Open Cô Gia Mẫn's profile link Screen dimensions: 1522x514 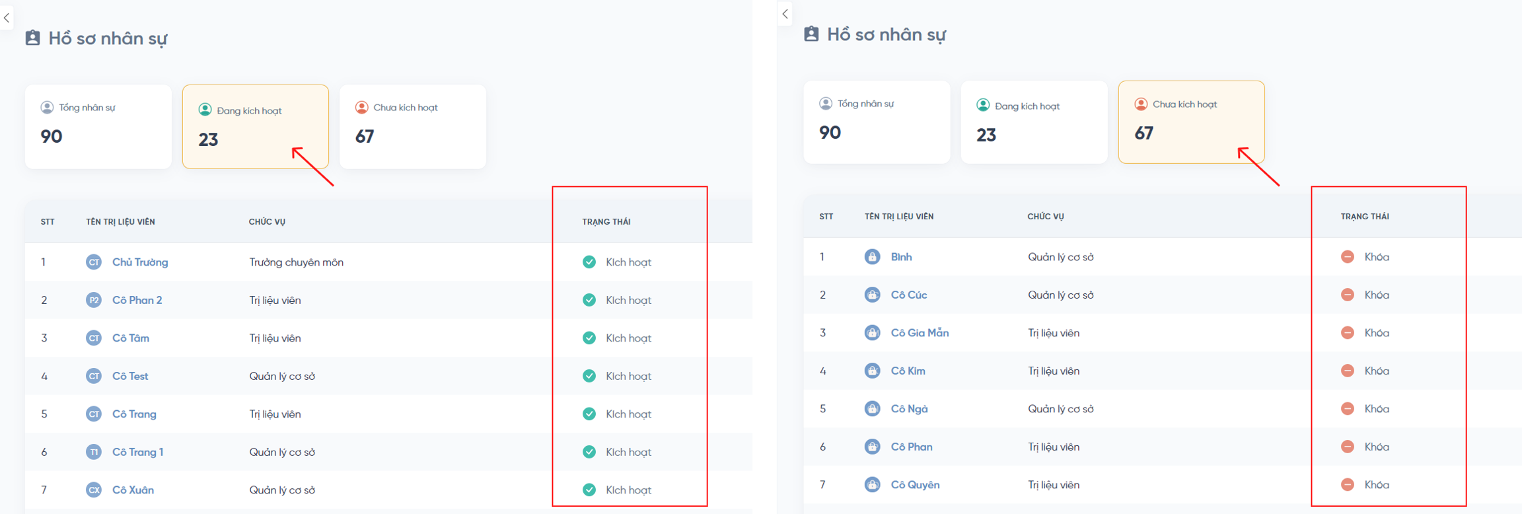point(920,333)
